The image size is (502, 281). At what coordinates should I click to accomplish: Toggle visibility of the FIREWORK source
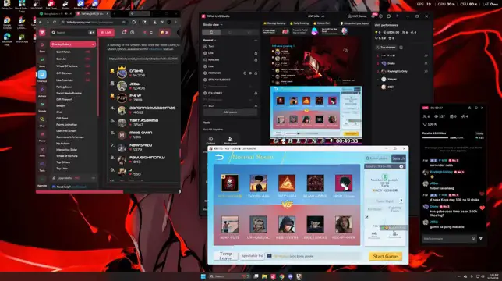250,73
